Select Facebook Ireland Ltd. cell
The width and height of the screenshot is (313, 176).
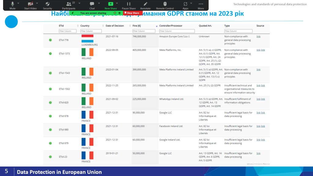[171, 126]
